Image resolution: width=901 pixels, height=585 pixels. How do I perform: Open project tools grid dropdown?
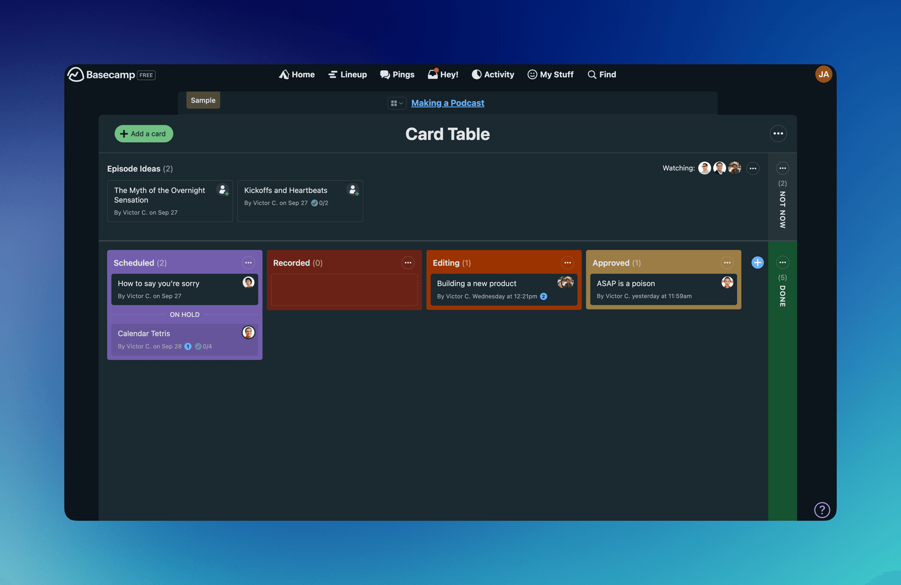tap(396, 103)
